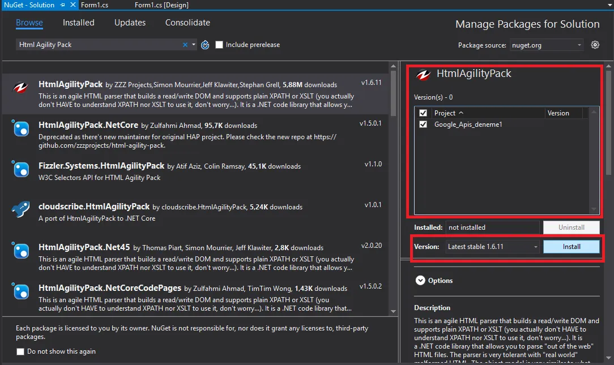614x365 pixels.
Task: Click 'Manage Packages for Solution' heading
Action: (527, 24)
